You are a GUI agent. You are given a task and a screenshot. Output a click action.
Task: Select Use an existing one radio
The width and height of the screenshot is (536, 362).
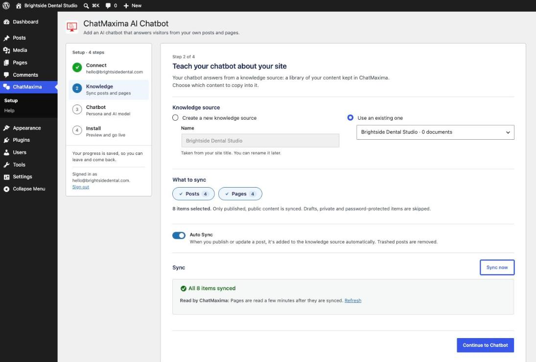[x=350, y=118]
